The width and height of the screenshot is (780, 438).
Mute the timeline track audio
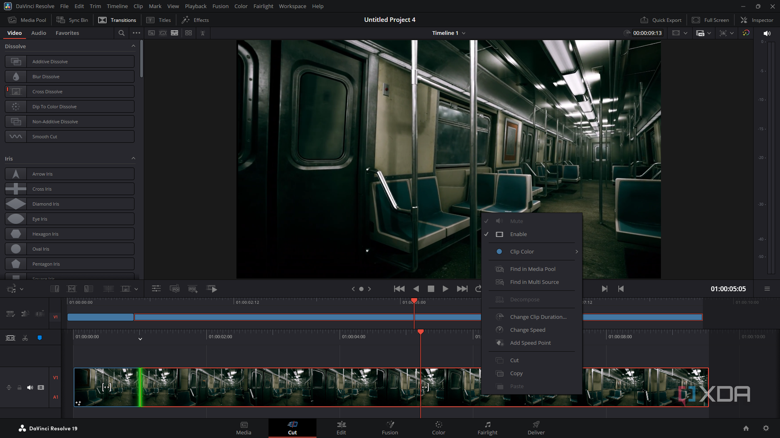30,387
